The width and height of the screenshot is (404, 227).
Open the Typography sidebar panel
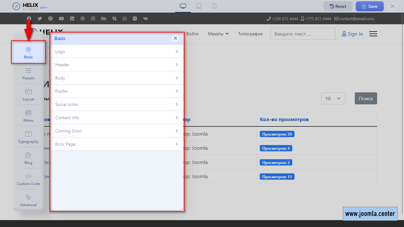(x=28, y=137)
